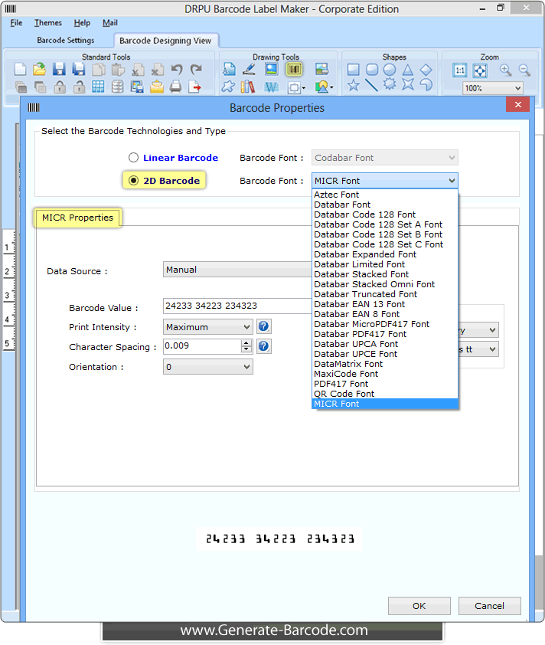Click the unlocked padlock icon

click(x=79, y=87)
